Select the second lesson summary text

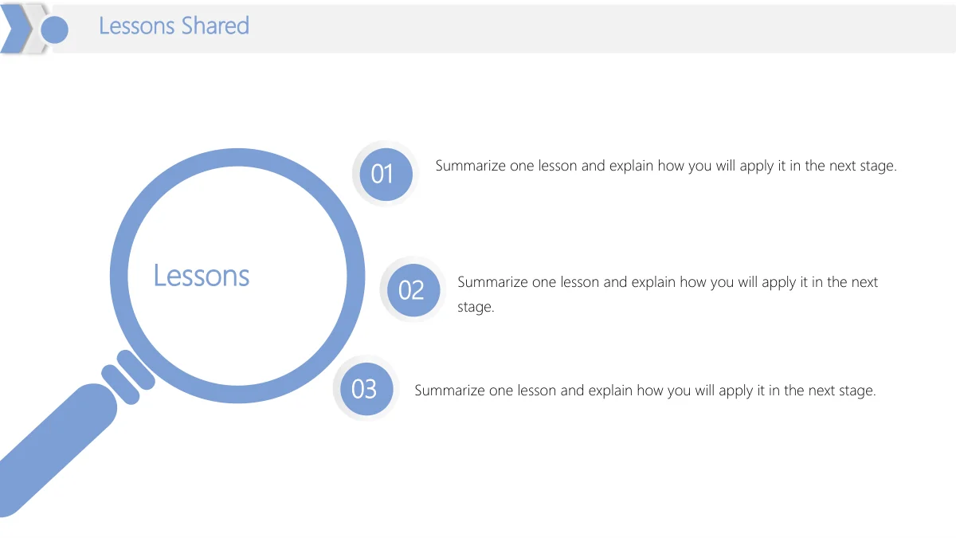668,294
